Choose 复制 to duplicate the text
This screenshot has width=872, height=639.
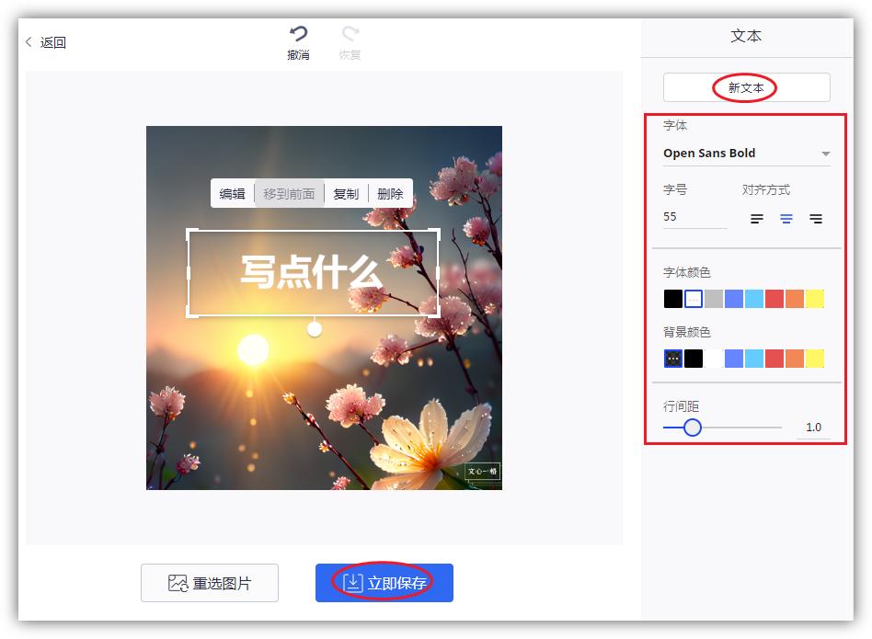pyautogui.click(x=347, y=193)
